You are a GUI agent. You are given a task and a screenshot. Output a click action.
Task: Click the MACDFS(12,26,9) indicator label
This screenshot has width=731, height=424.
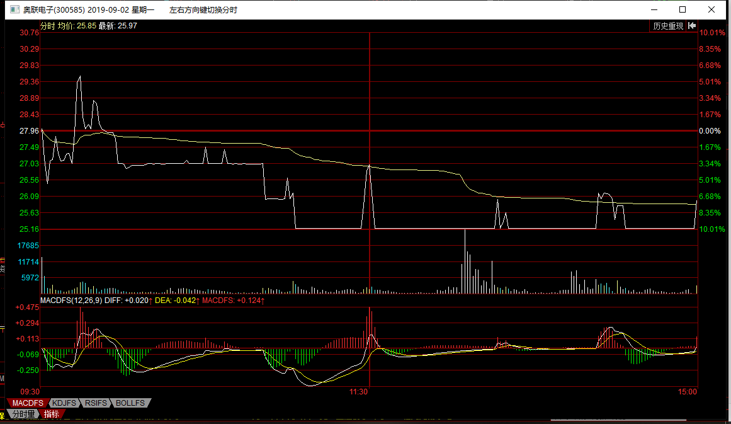pos(71,301)
